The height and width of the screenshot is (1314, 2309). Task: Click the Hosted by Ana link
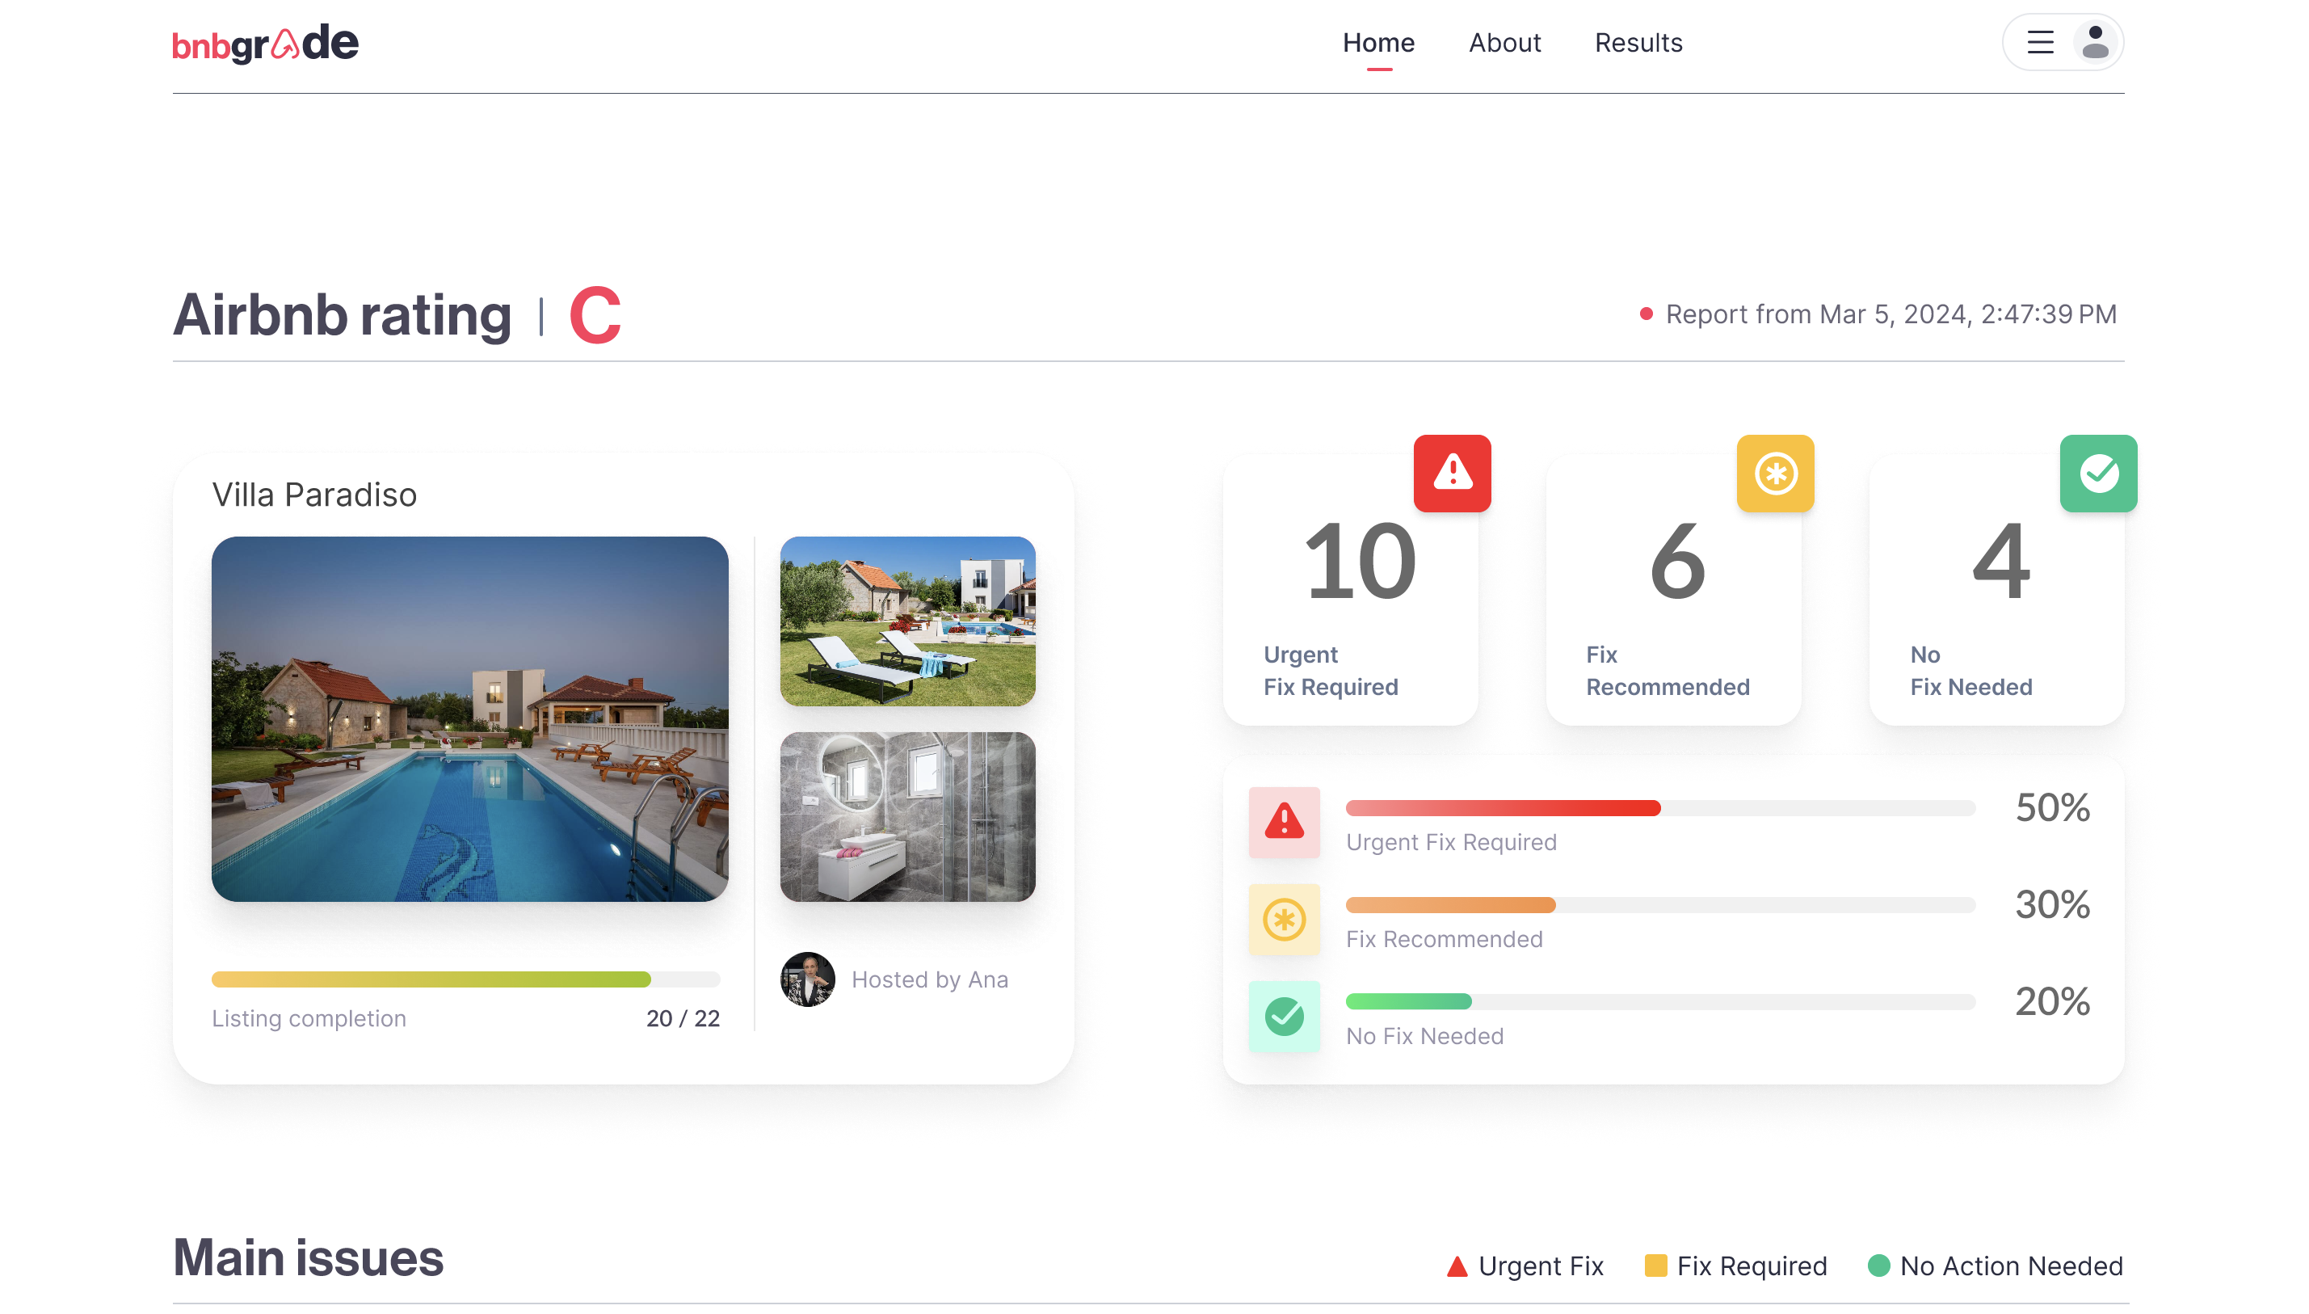930,979
